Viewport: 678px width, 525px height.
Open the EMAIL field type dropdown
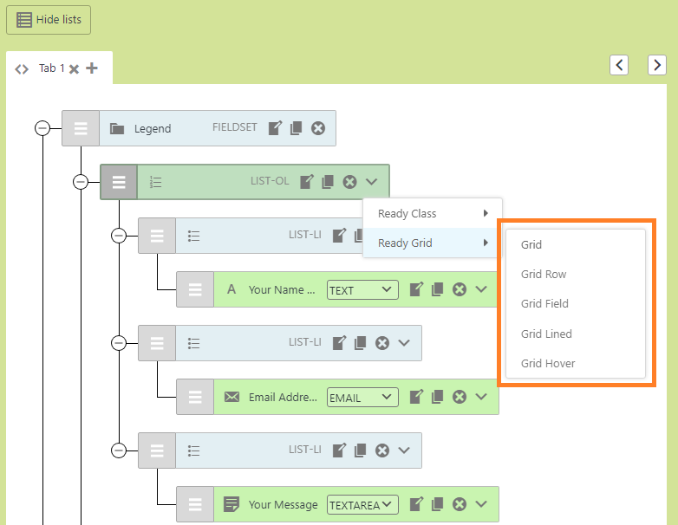(x=362, y=398)
